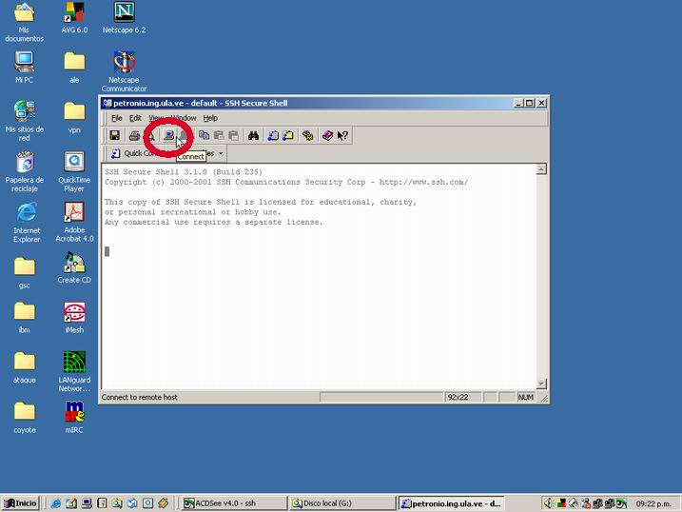Select Papelera de reciclaje icon
The height and width of the screenshot is (512, 682).
25,172
